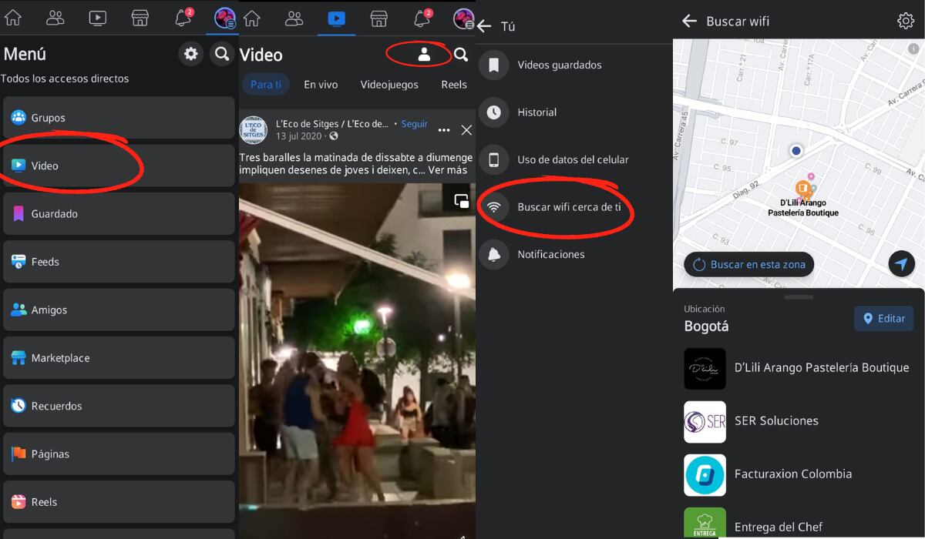Image resolution: width=925 pixels, height=539 pixels.
Task: Dismiss the L'Eco de Sitges video post
Action: point(466,130)
